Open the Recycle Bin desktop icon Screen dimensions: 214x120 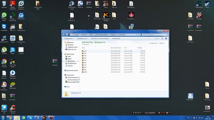[4, 4]
